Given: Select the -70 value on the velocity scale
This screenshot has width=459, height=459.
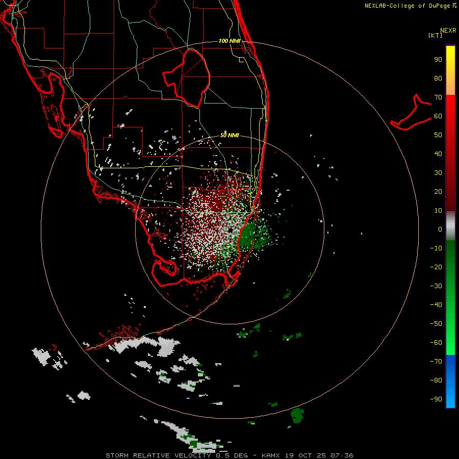Looking at the screenshot, I should click(x=436, y=362).
